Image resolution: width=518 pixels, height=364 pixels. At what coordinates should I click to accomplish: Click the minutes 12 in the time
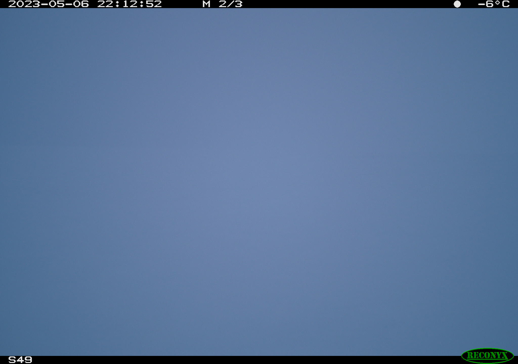pyautogui.click(x=129, y=4)
